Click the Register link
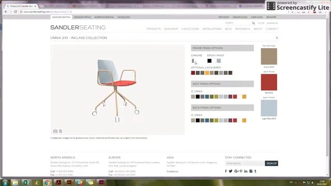 tap(271, 17)
